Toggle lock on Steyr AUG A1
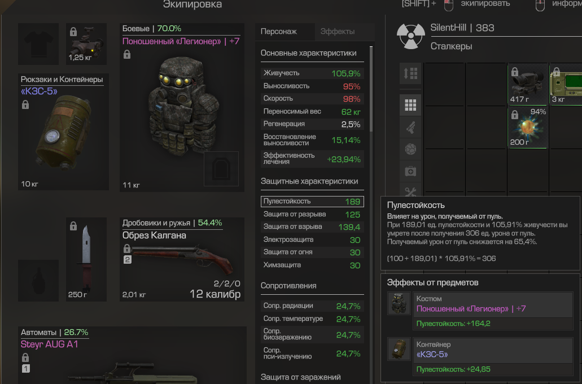The image size is (582, 384). click(x=25, y=357)
